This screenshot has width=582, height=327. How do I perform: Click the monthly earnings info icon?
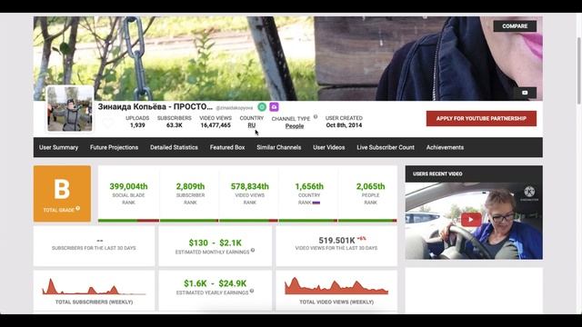click(253, 251)
